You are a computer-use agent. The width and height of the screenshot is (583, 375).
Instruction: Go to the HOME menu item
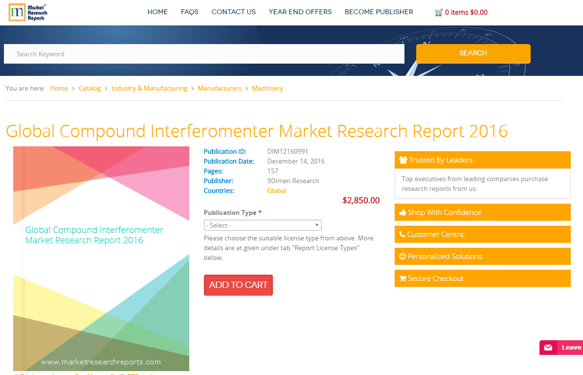point(157,12)
